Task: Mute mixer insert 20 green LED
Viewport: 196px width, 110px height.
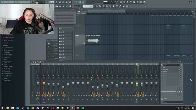Action: (x=137, y=75)
